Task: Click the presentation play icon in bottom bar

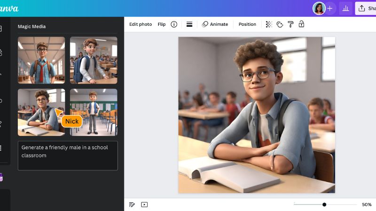Action: (x=144, y=204)
